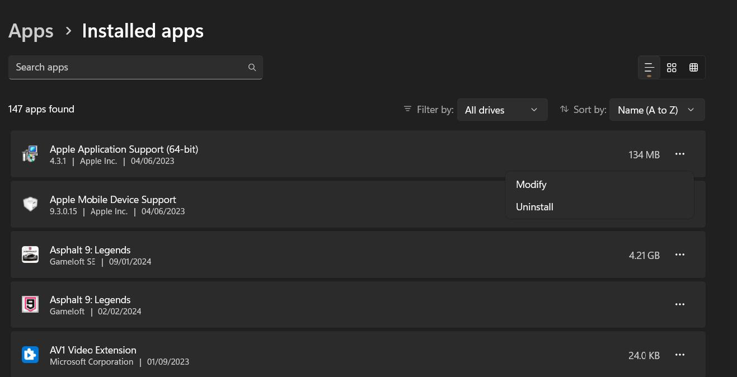Switch to table view layout
Image resolution: width=737 pixels, height=377 pixels.
coord(694,68)
